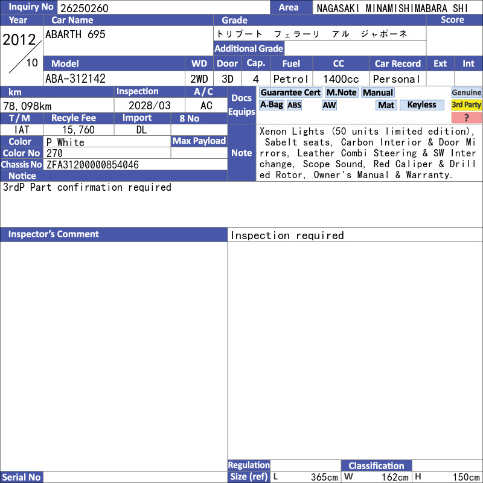Click the M.Note badge
Viewport: 483px width, 483px height.
342,92
